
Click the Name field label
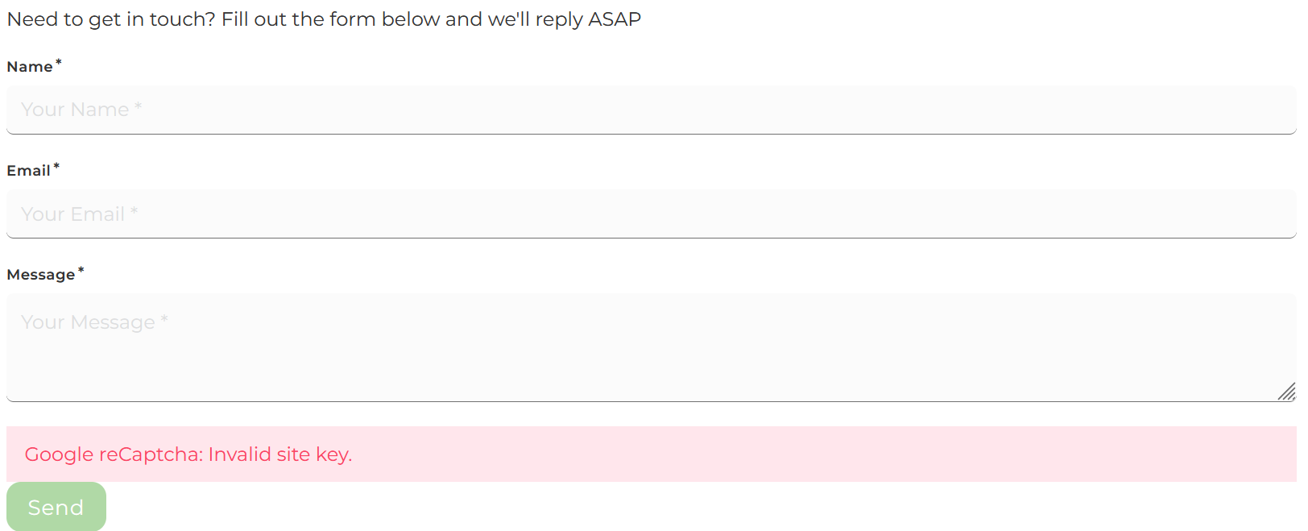30,67
